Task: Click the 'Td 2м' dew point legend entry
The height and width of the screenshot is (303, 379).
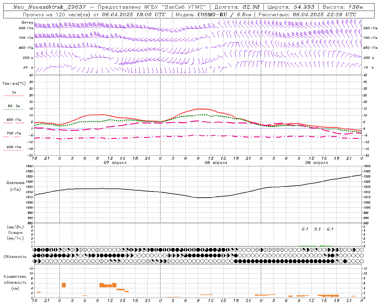Action: coord(14,106)
